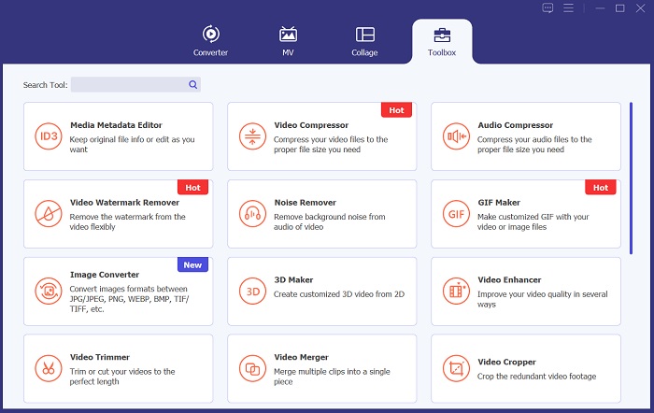The width and height of the screenshot is (654, 413).
Task: Click the Toolbox briefcase icon
Action: click(x=442, y=36)
